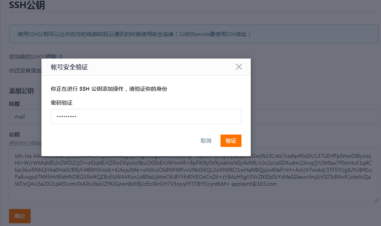Click the SSH公钥 page heading
Viewport: 381px width, 226px height.
(27, 5)
